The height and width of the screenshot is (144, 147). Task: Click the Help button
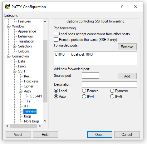(45, 135)
